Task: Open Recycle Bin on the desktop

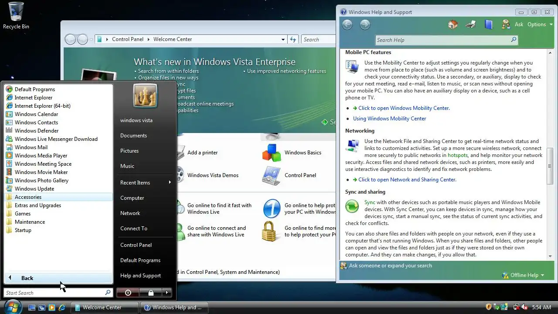Action: click(x=16, y=16)
